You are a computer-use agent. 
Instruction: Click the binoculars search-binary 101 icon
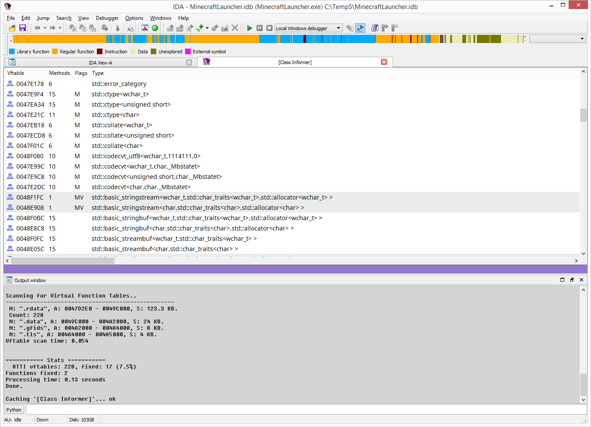pos(93,28)
